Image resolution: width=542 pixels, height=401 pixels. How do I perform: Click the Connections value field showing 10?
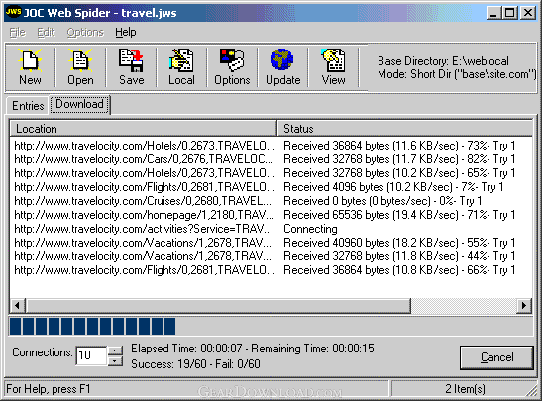coord(91,355)
